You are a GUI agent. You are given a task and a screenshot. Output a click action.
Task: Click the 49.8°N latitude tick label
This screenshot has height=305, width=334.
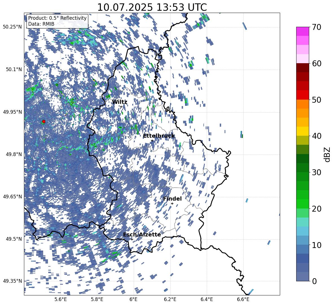click(14, 154)
